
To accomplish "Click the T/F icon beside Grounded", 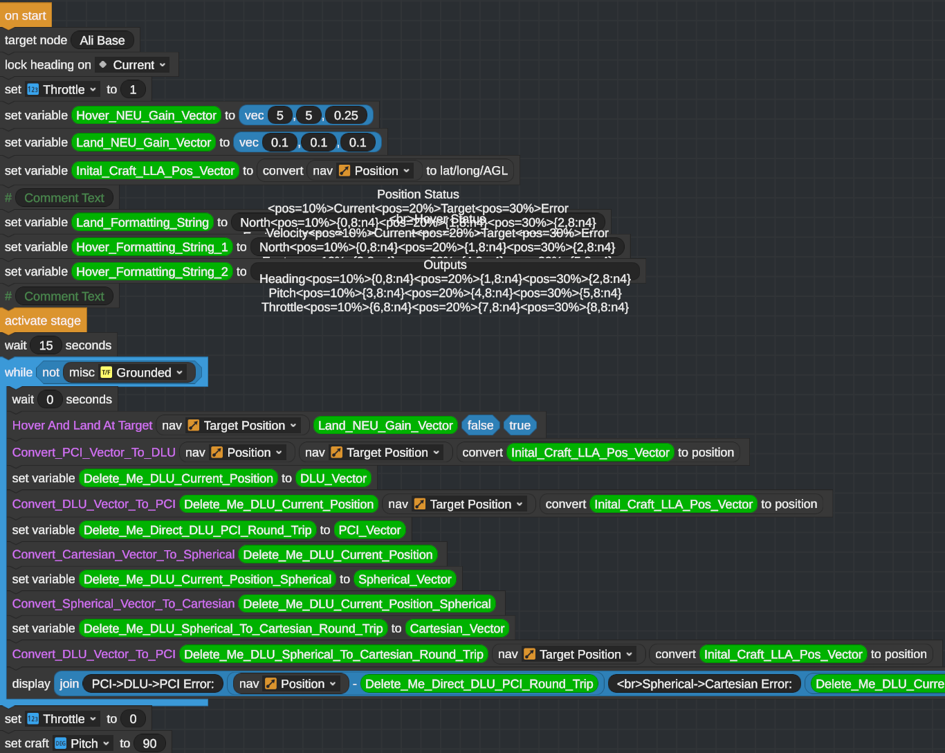I will tap(106, 372).
